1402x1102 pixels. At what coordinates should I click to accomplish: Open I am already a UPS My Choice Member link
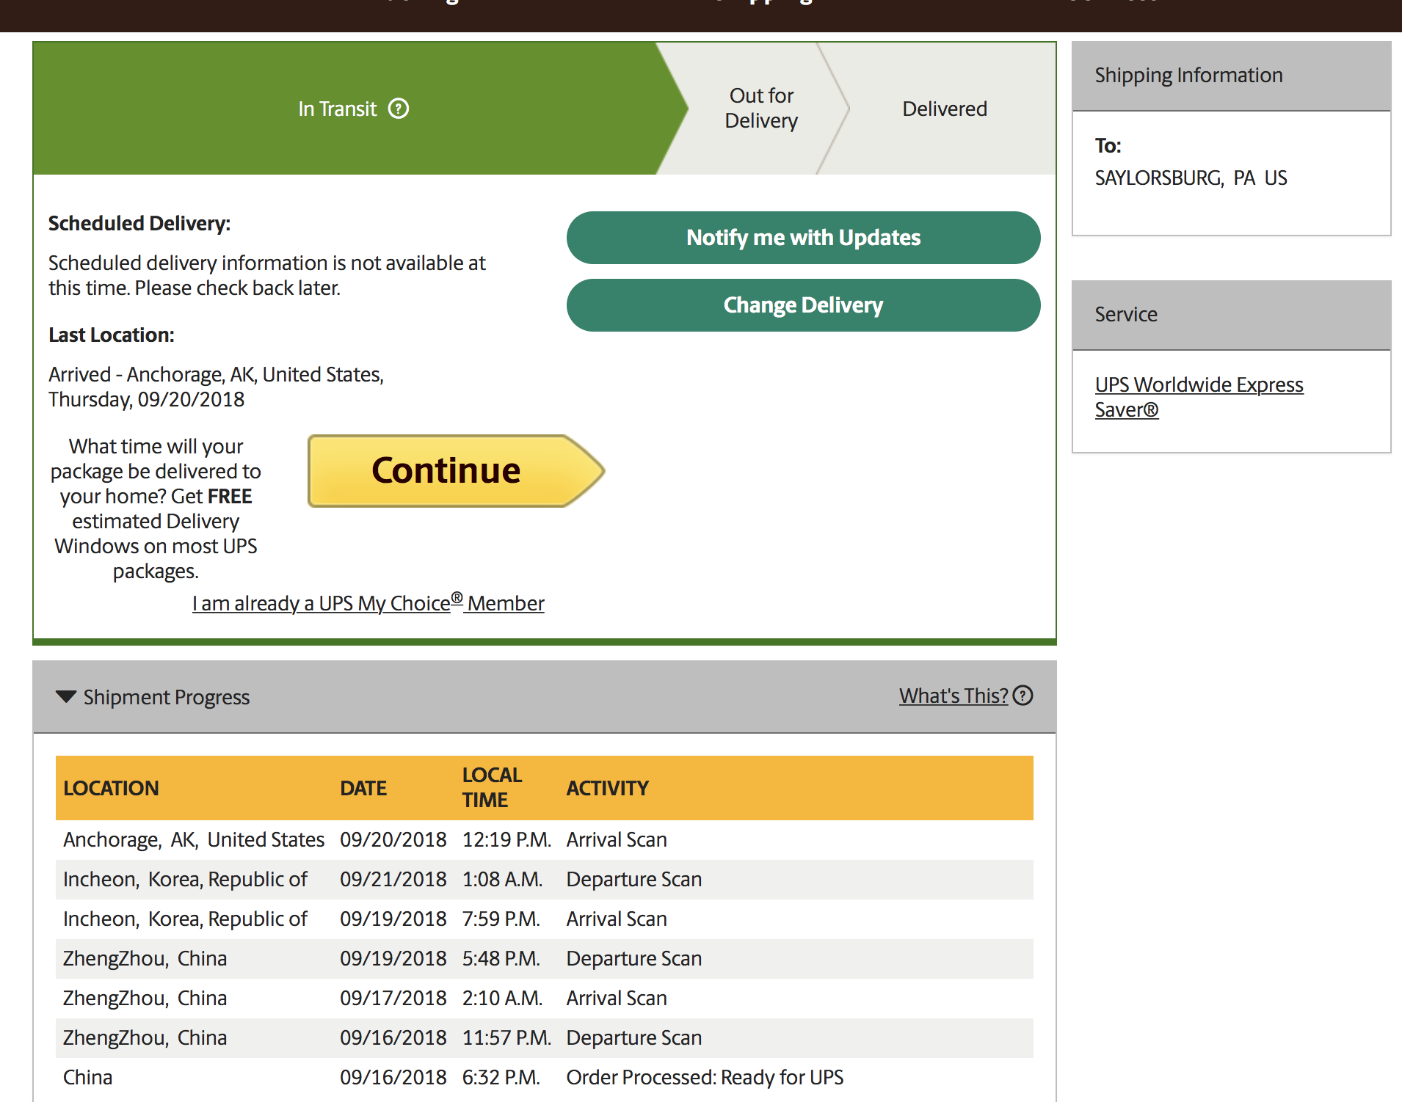tap(368, 603)
